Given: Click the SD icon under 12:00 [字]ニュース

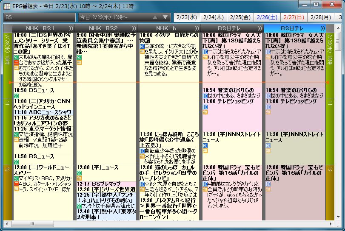Looking at the screenshot, I should click(x=79, y=173).
